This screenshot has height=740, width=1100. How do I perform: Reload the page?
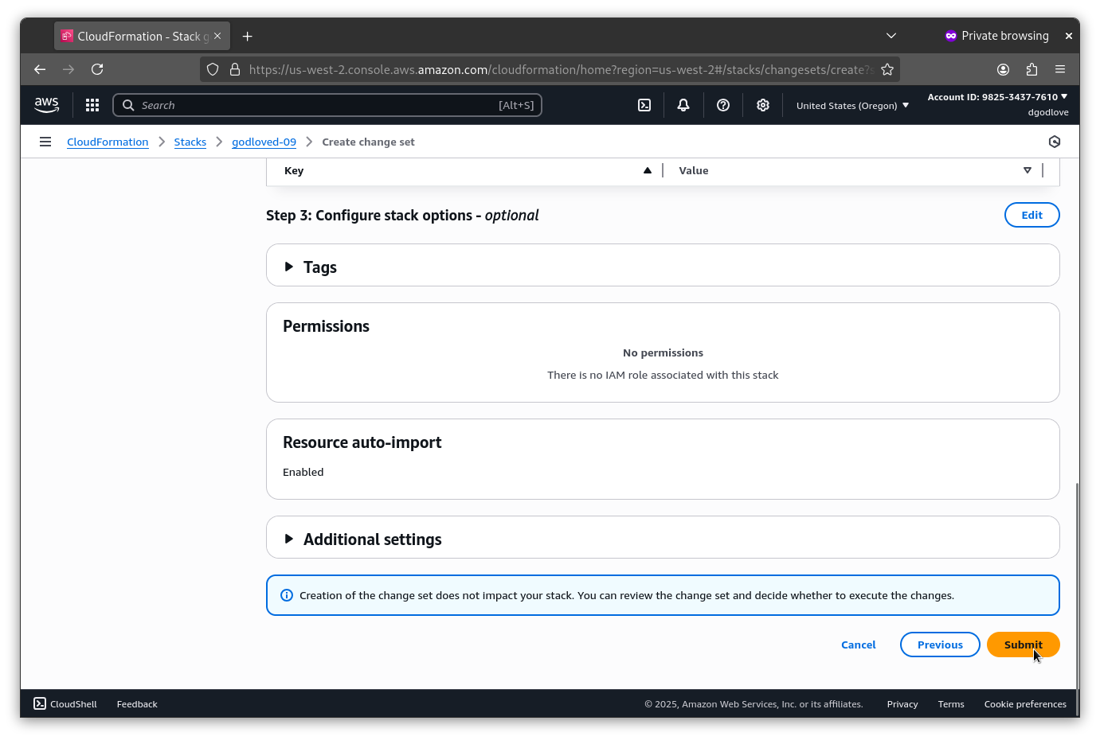coord(97,69)
